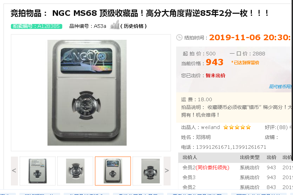
Task: Select the highlighted third thumbnail of slab back
Action: pyautogui.click(x=113, y=171)
